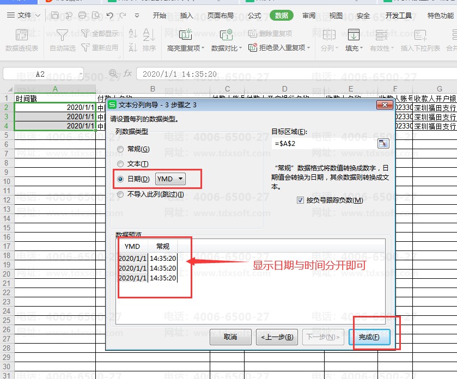Switch to the 公式 ribbon tab
This screenshot has height=379, width=457.
[254, 16]
